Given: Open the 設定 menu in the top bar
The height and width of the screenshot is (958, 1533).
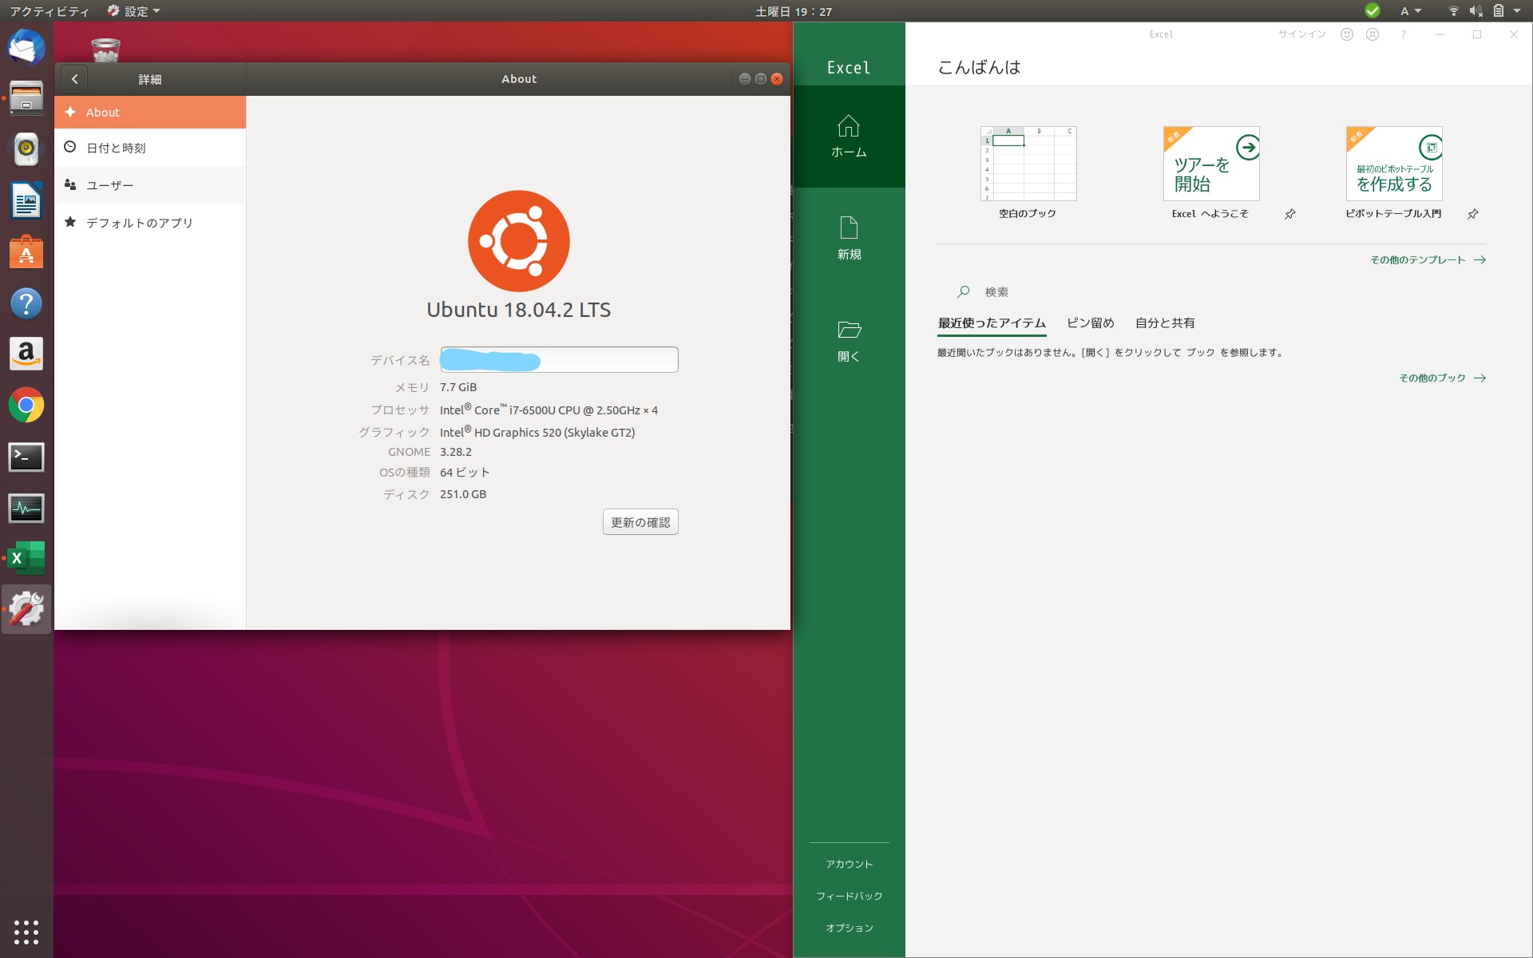Looking at the screenshot, I should 133,11.
